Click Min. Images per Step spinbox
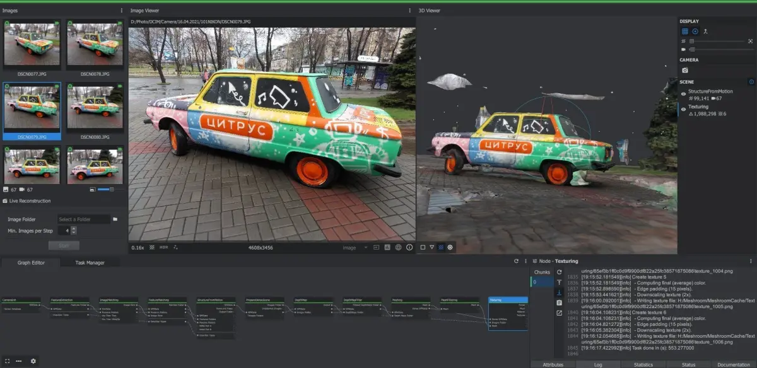This screenshot has width=757, height=368. (x=67, y=231)
